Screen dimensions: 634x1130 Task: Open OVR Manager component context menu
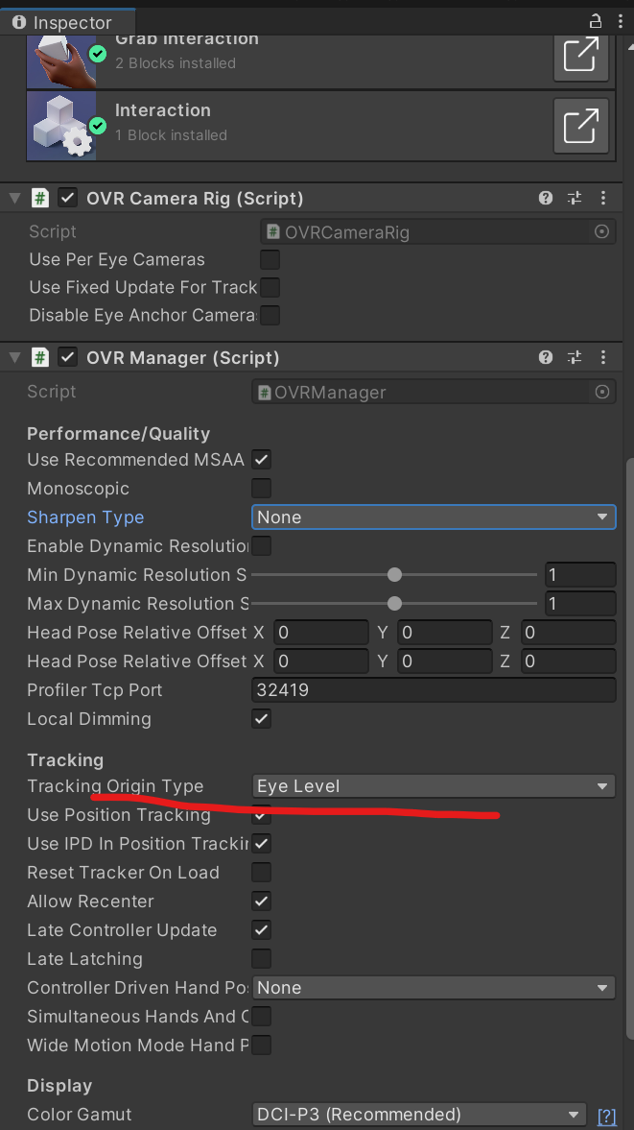pos(603,357)
